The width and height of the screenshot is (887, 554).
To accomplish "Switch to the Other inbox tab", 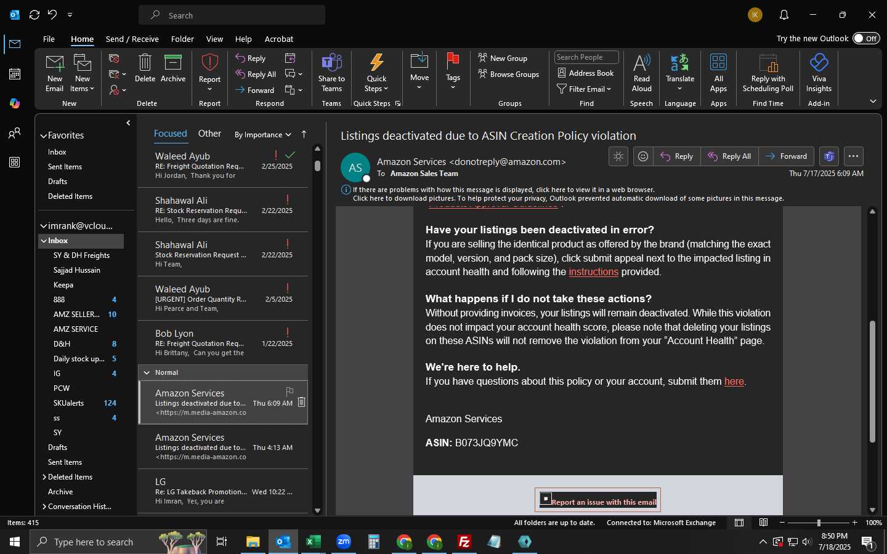I will 209,134.
